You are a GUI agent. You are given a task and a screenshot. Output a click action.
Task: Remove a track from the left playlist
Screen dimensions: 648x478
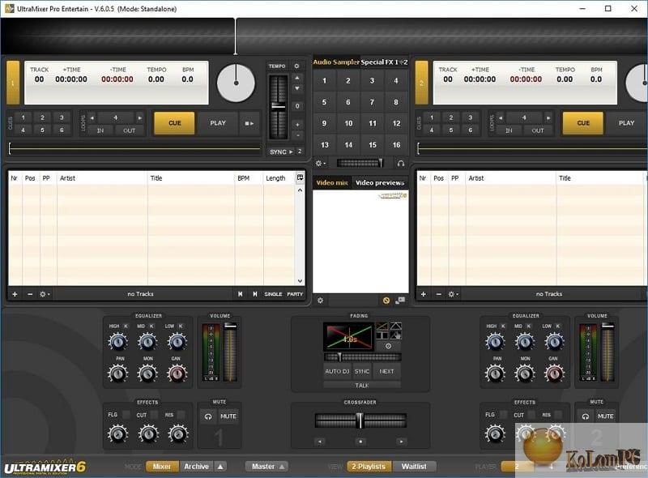30,294
